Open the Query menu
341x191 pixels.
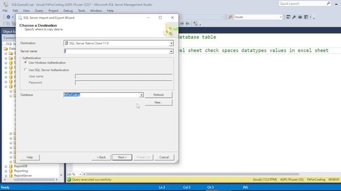[39, 11]
